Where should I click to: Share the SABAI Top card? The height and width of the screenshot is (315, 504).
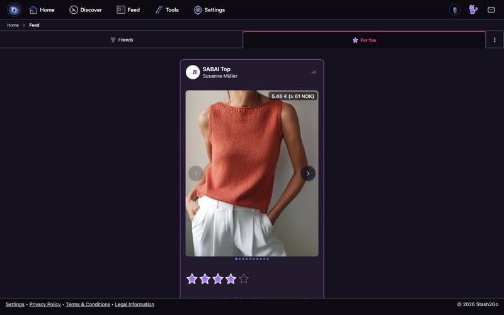[314, 72]
